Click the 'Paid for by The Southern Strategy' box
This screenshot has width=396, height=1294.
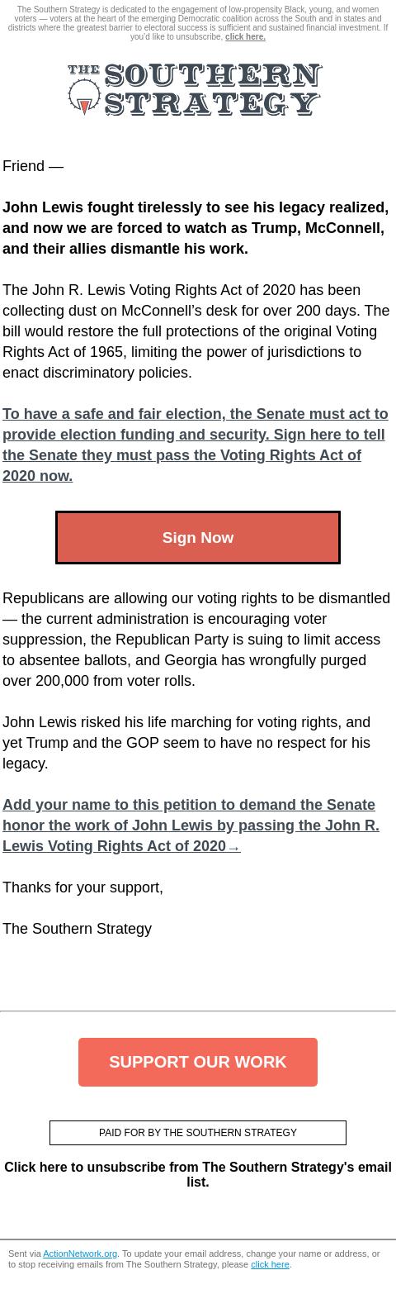pyautogui.click(x=198, y=1133)
